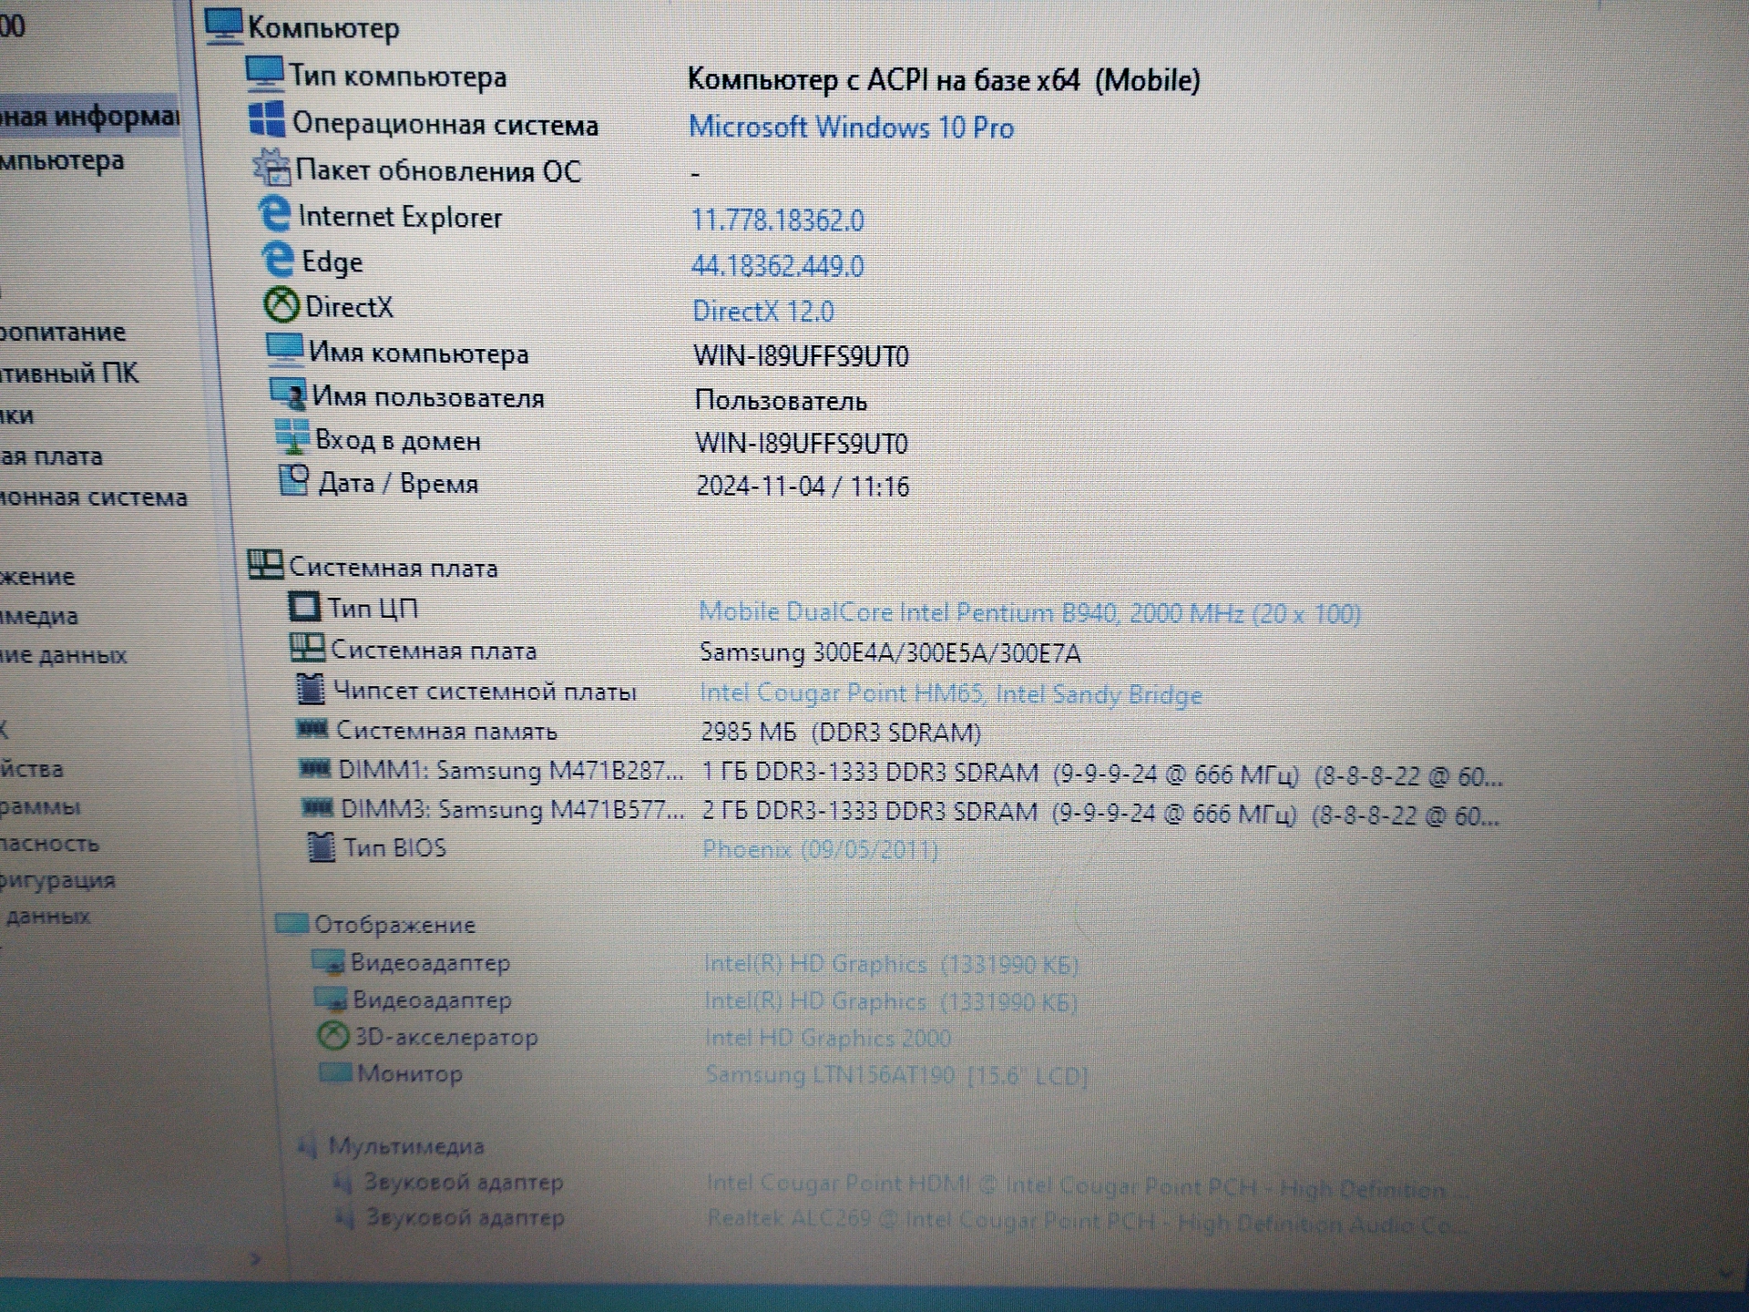This screenshot has width=1749, height=1312.
Task: Click the Системная плата section header icon
Action: 265,565
